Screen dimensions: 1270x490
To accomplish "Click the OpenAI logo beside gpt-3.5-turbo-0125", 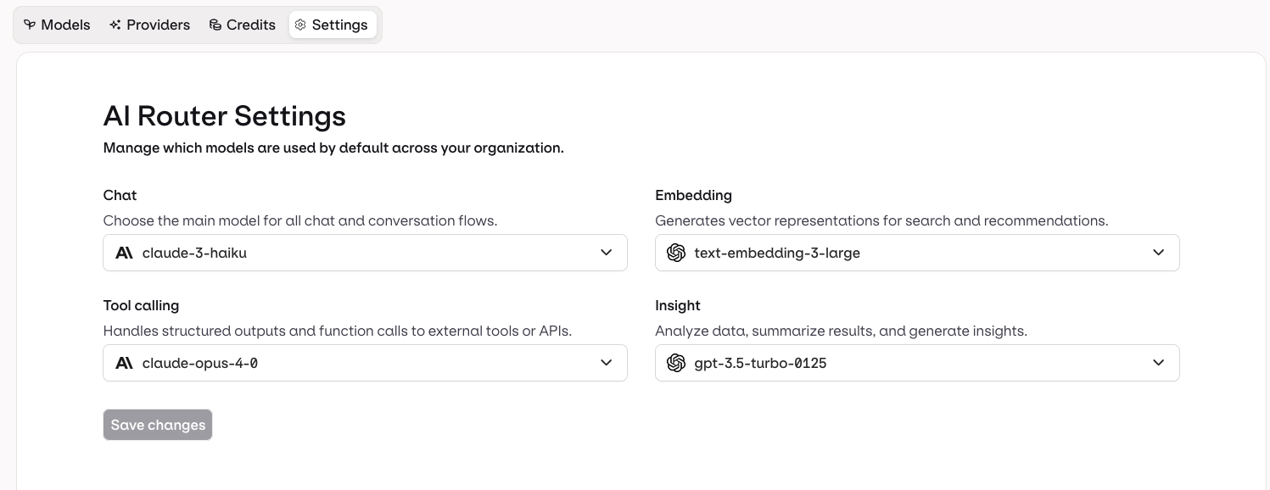I will 676,363.
